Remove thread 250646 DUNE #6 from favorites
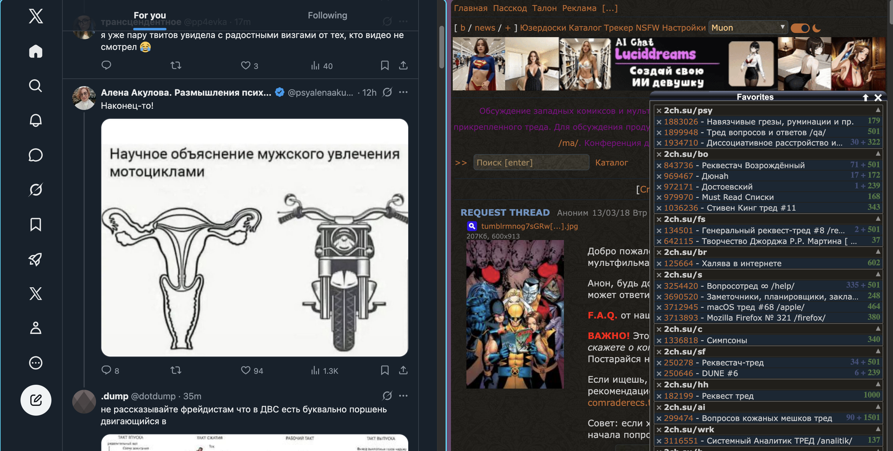Image resolution: width=893 pixels, height=451 pixels. click(659, 374)
